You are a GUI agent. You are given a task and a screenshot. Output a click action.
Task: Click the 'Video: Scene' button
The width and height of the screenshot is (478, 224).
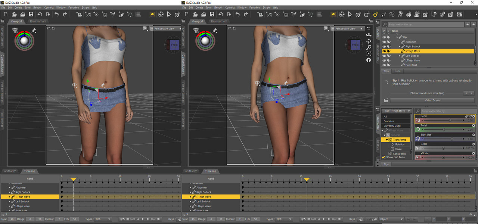click(432, 100)
